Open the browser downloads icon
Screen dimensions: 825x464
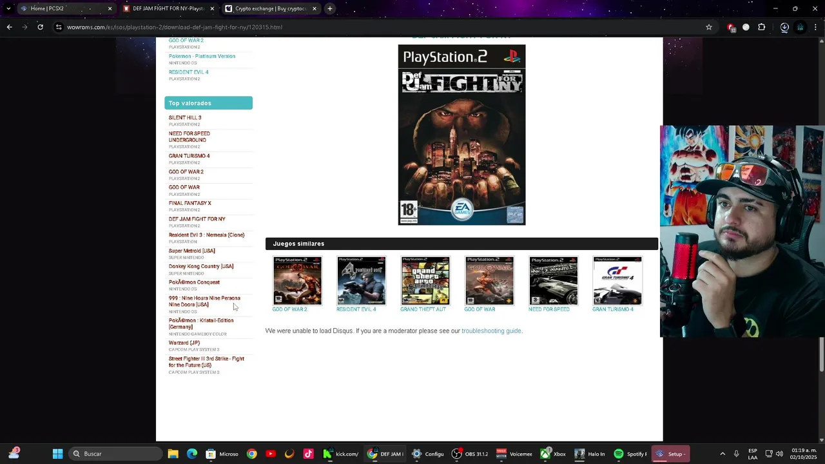click(x=784, y=27)
